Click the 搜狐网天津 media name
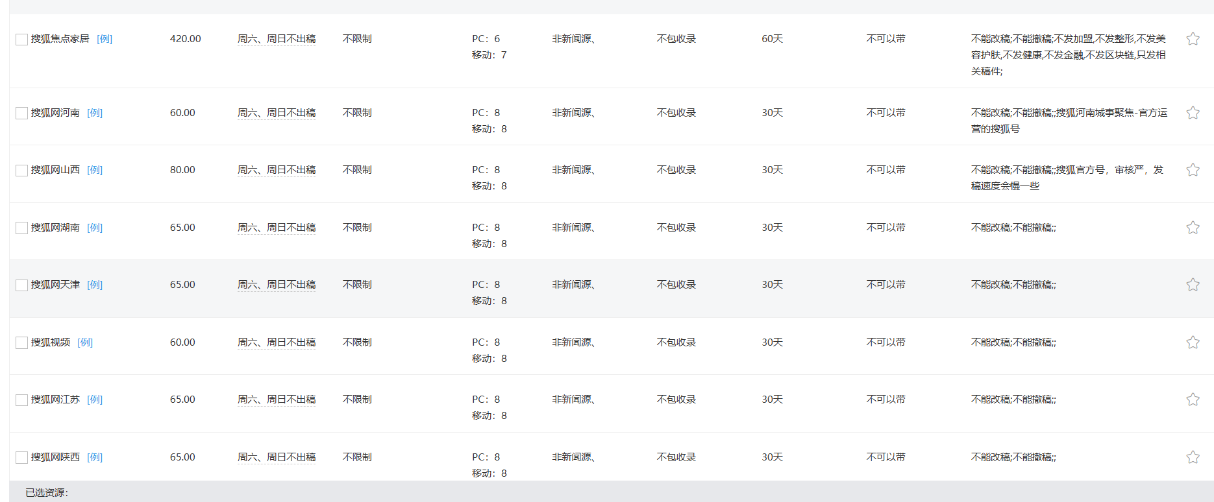The width and height of the screenshot is (1214, 502). click(55, 285)
